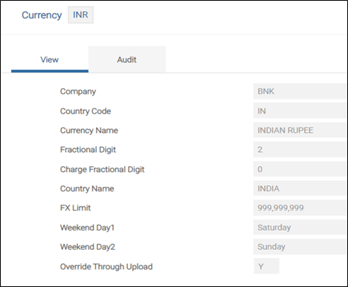Click the Country Name field INDIA
This screenshot has width=348, height=287.
pos(300,188)
